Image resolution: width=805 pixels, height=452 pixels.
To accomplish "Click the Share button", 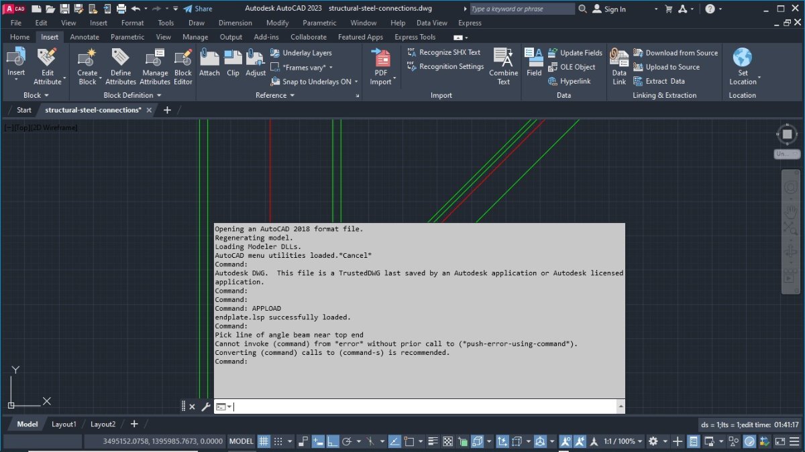I will [198, 9].
